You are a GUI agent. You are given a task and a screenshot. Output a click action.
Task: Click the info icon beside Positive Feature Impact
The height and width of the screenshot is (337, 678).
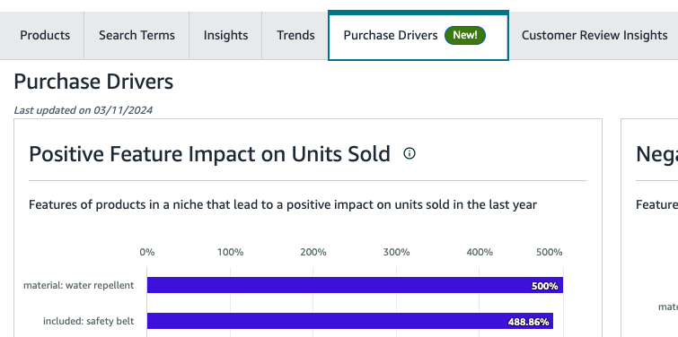pyautogui.click(x=409, y=153)
